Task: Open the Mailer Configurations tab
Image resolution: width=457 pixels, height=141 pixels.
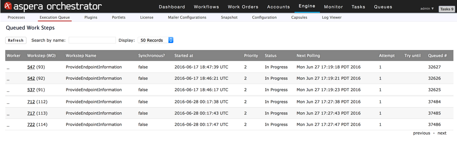Action: click(187, 17)
